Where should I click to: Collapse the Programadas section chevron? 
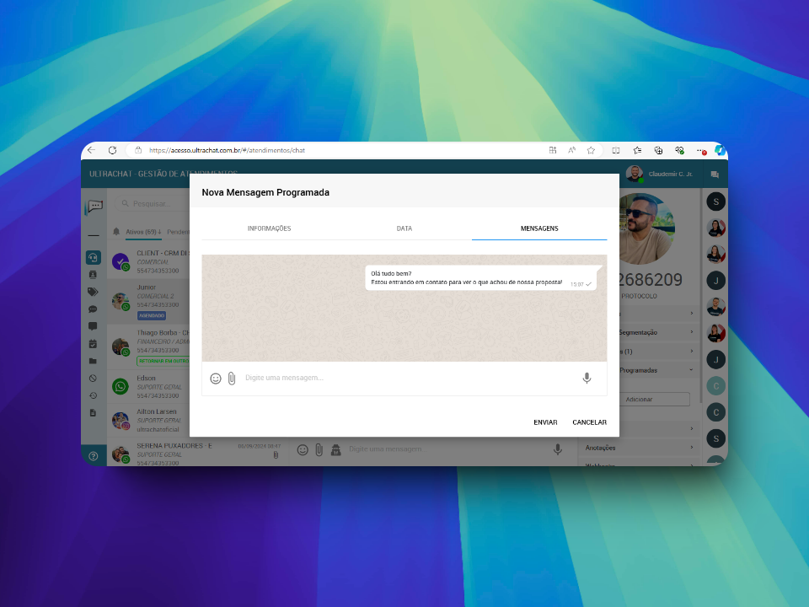[x=692, y=370]
